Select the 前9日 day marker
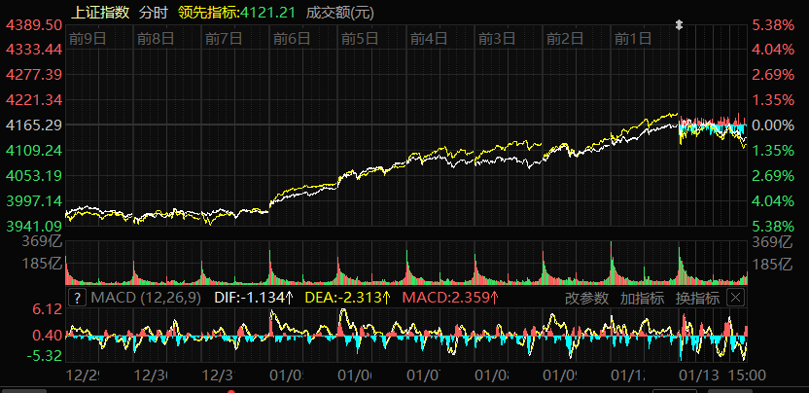Image resolution: width=809 pixels, height=393 pixels. tap(88, 39)
